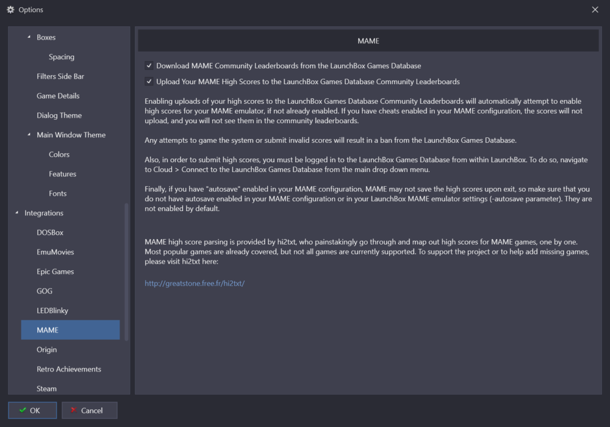
Task: Click the sidebar vertical scrollbar
Action: pos(126,271)
